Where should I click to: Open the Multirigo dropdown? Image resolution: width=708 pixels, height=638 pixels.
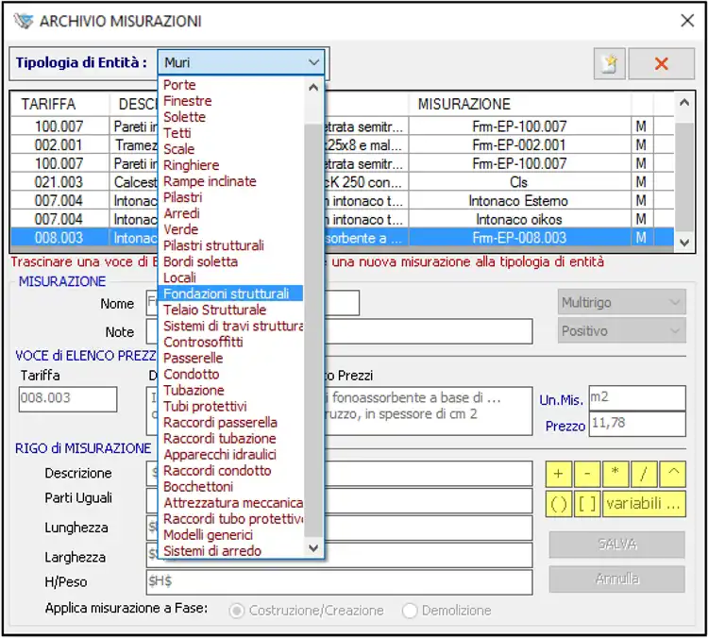tap(621, 302)
